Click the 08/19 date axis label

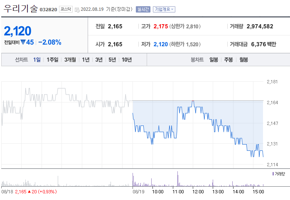point(138,192)
